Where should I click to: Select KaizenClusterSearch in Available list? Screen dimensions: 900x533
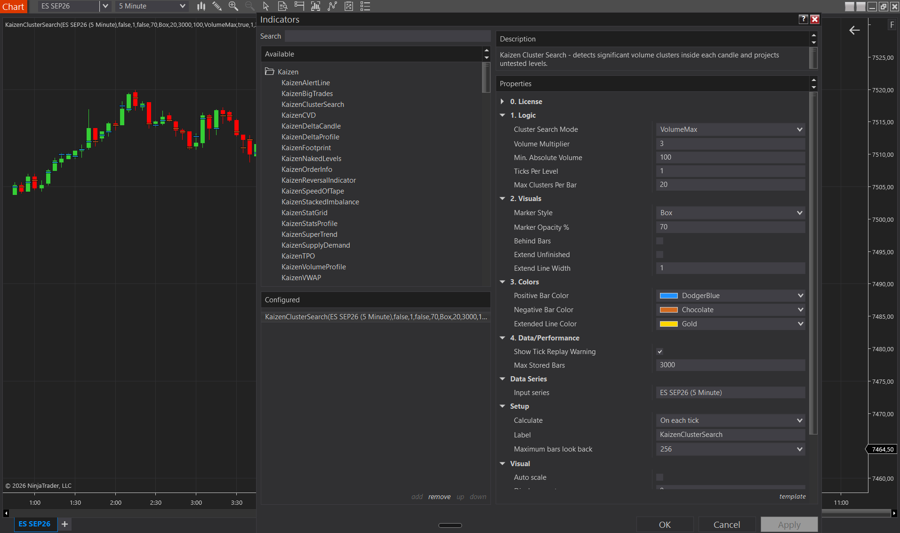pyautogui.click(x=313, y=105)
